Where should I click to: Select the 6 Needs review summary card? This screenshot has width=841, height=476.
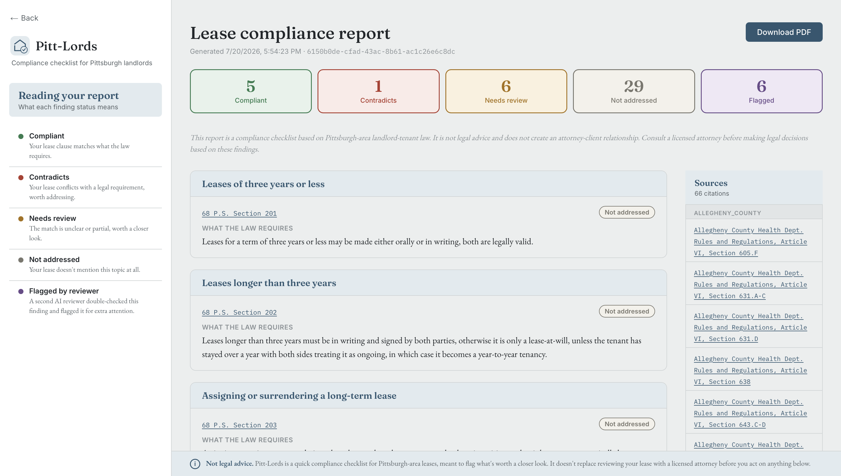click(506, 91)
